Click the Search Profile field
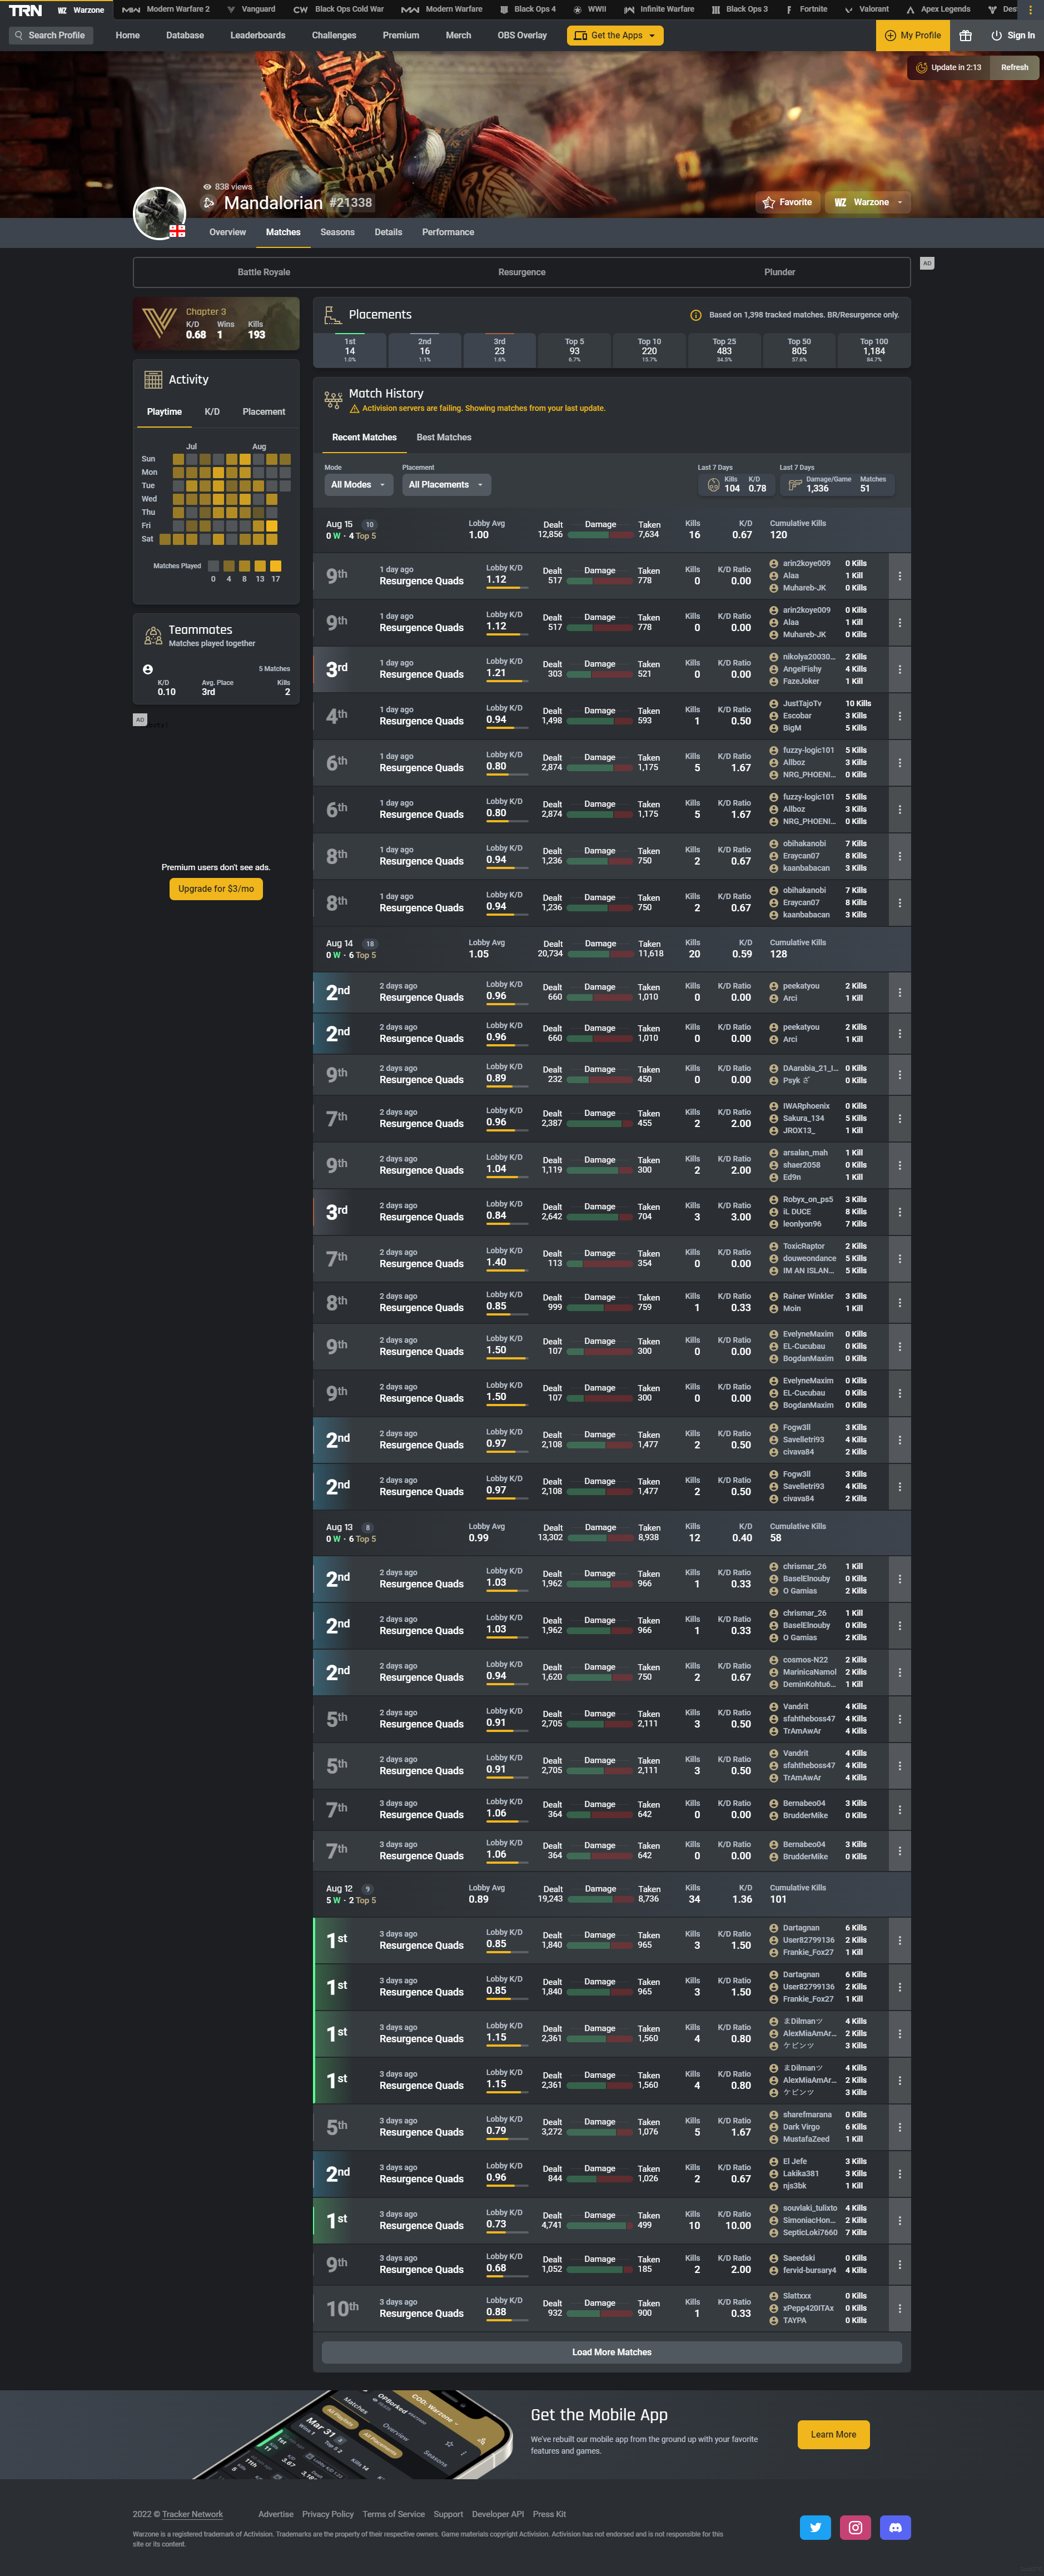This screenshot has width=1044, height=2576. (51, 35)
